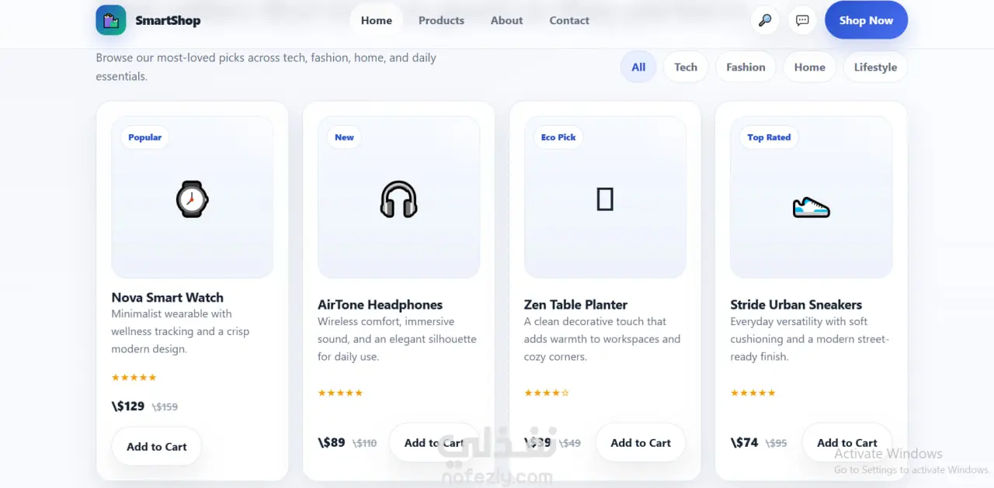Image resolution: width=994 pixels, height=488 pixels.
Task: Click the AirTone Headphones star rating
Action: click(x=340, y=393)
